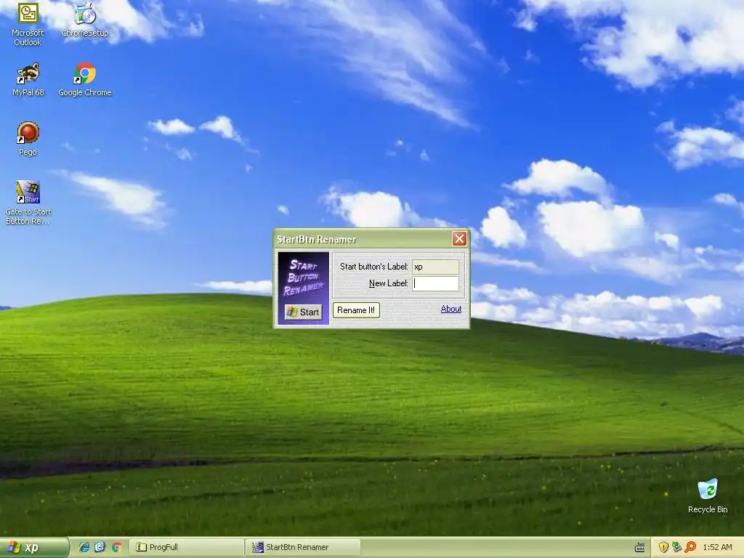744x558 pixels.
Task: Click the 1:52 AM taskbar clock
Action: coord(717,547)
